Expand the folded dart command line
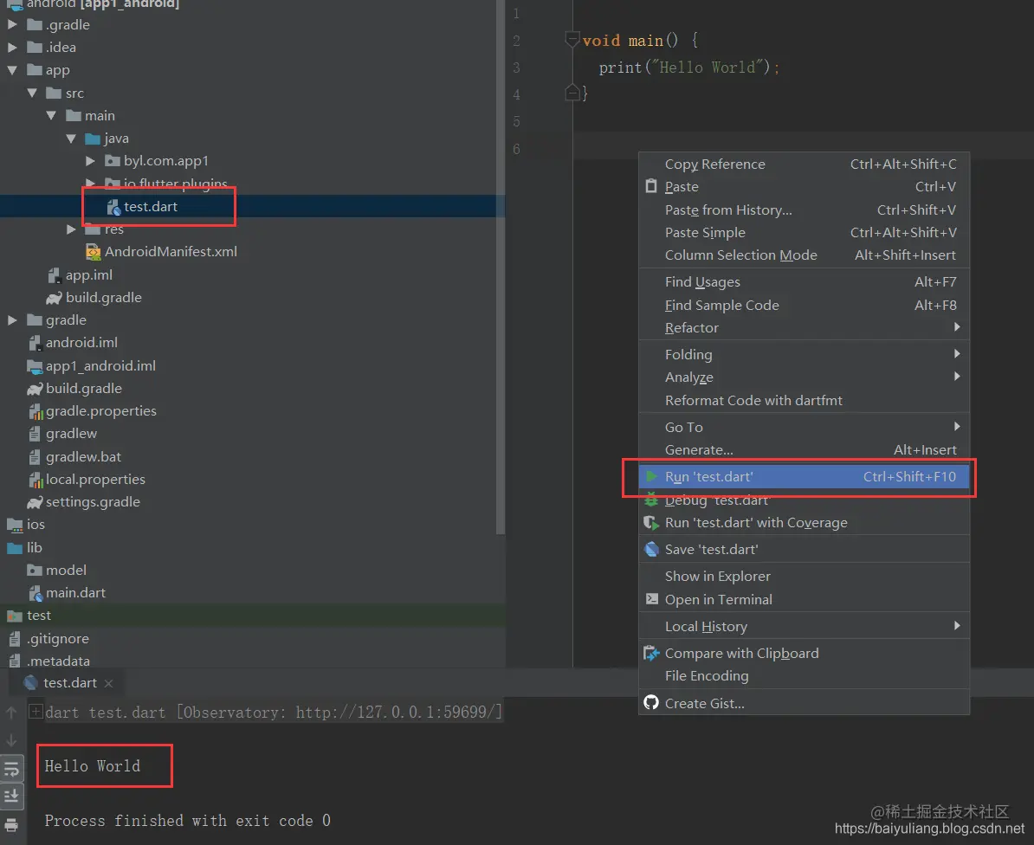Screen dimensions: 1034x845 (36, 711)
